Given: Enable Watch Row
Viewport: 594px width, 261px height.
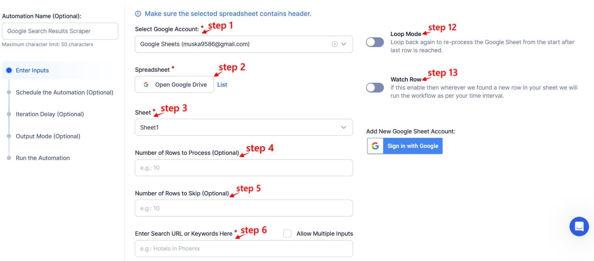Looking at the screenshot, I should 375,87.
